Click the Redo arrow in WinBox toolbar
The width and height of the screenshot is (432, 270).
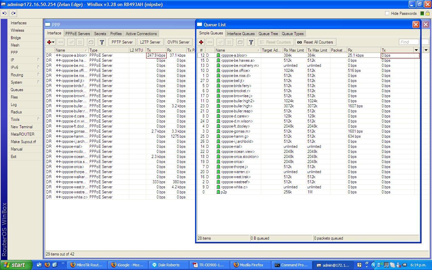pos(13,13)
